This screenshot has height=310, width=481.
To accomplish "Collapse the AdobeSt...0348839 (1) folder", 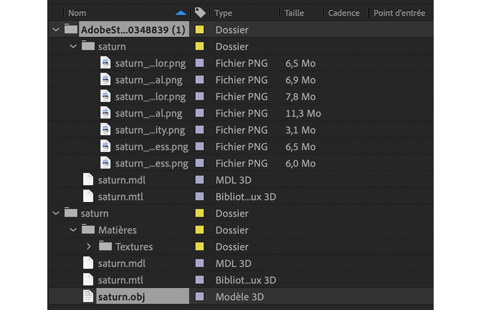I will [56, 29].
